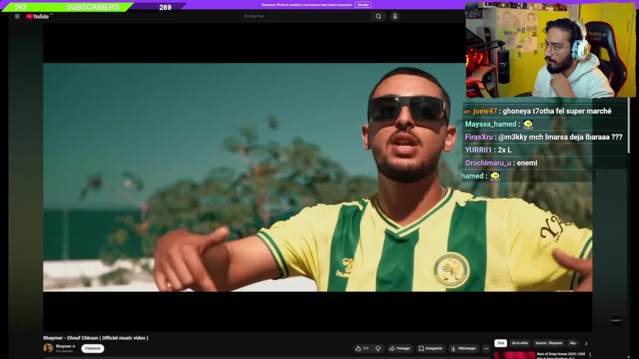Share the video via Partager
Screen dimensions: 639x359
[400, 349]
